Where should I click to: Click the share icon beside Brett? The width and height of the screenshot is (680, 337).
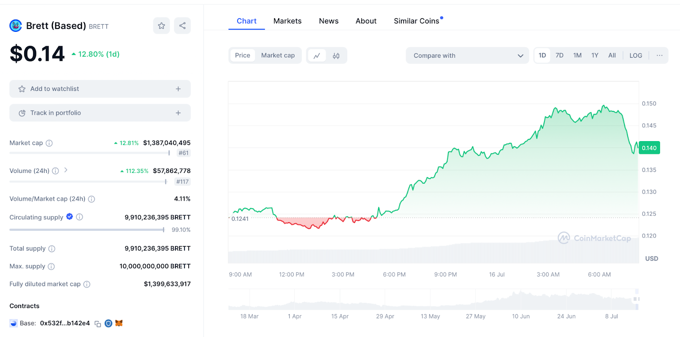click(182, 26)
